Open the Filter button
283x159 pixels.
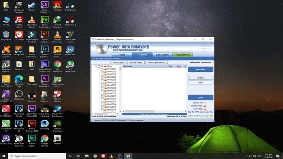click(x=200, y=83)
